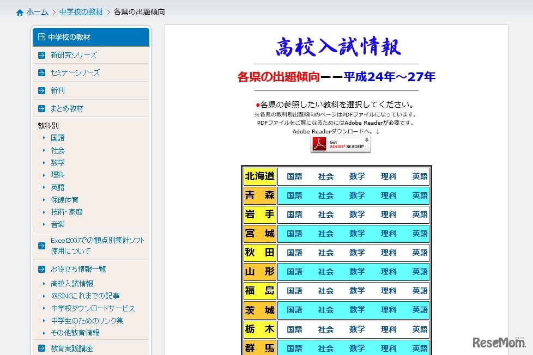
Task: Open 栃木 国語 PDF link
Action: click(294, 329)
